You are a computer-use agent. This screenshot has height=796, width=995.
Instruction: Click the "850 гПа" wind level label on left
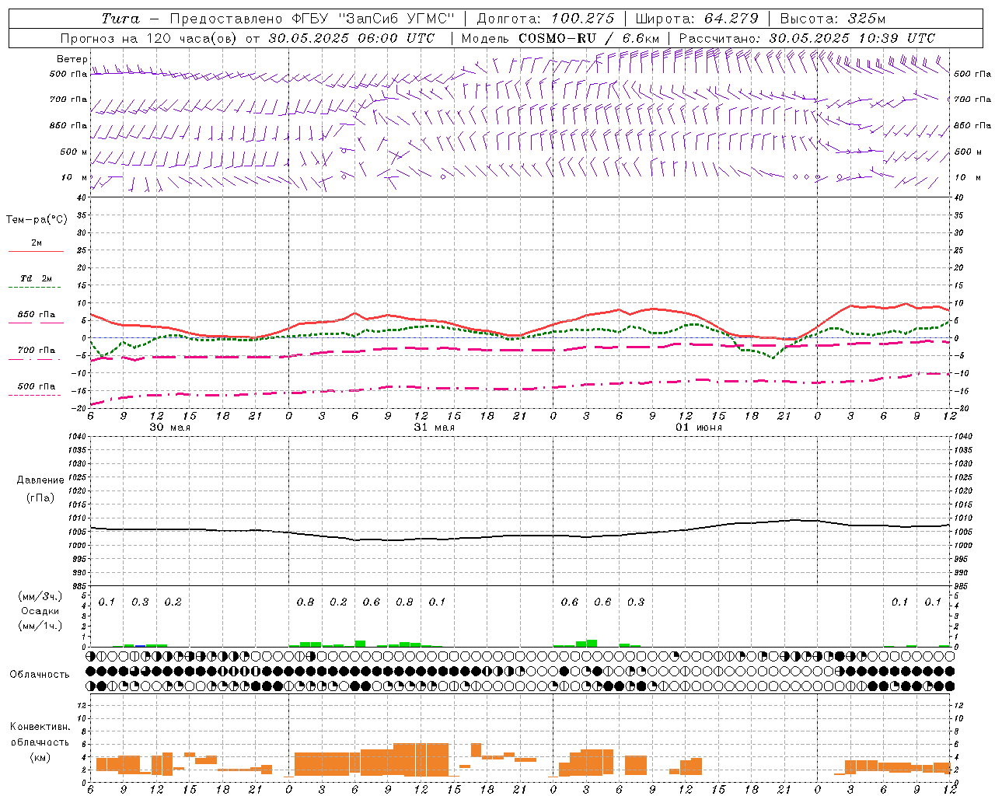68,125
